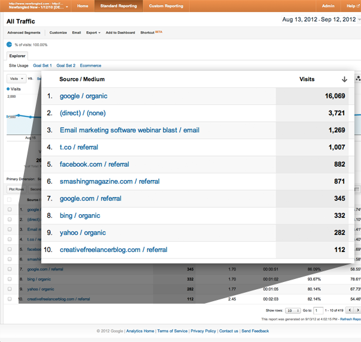Go to the Home tab
The width and height of the screenshot is (361, 342).
point(83,6)
